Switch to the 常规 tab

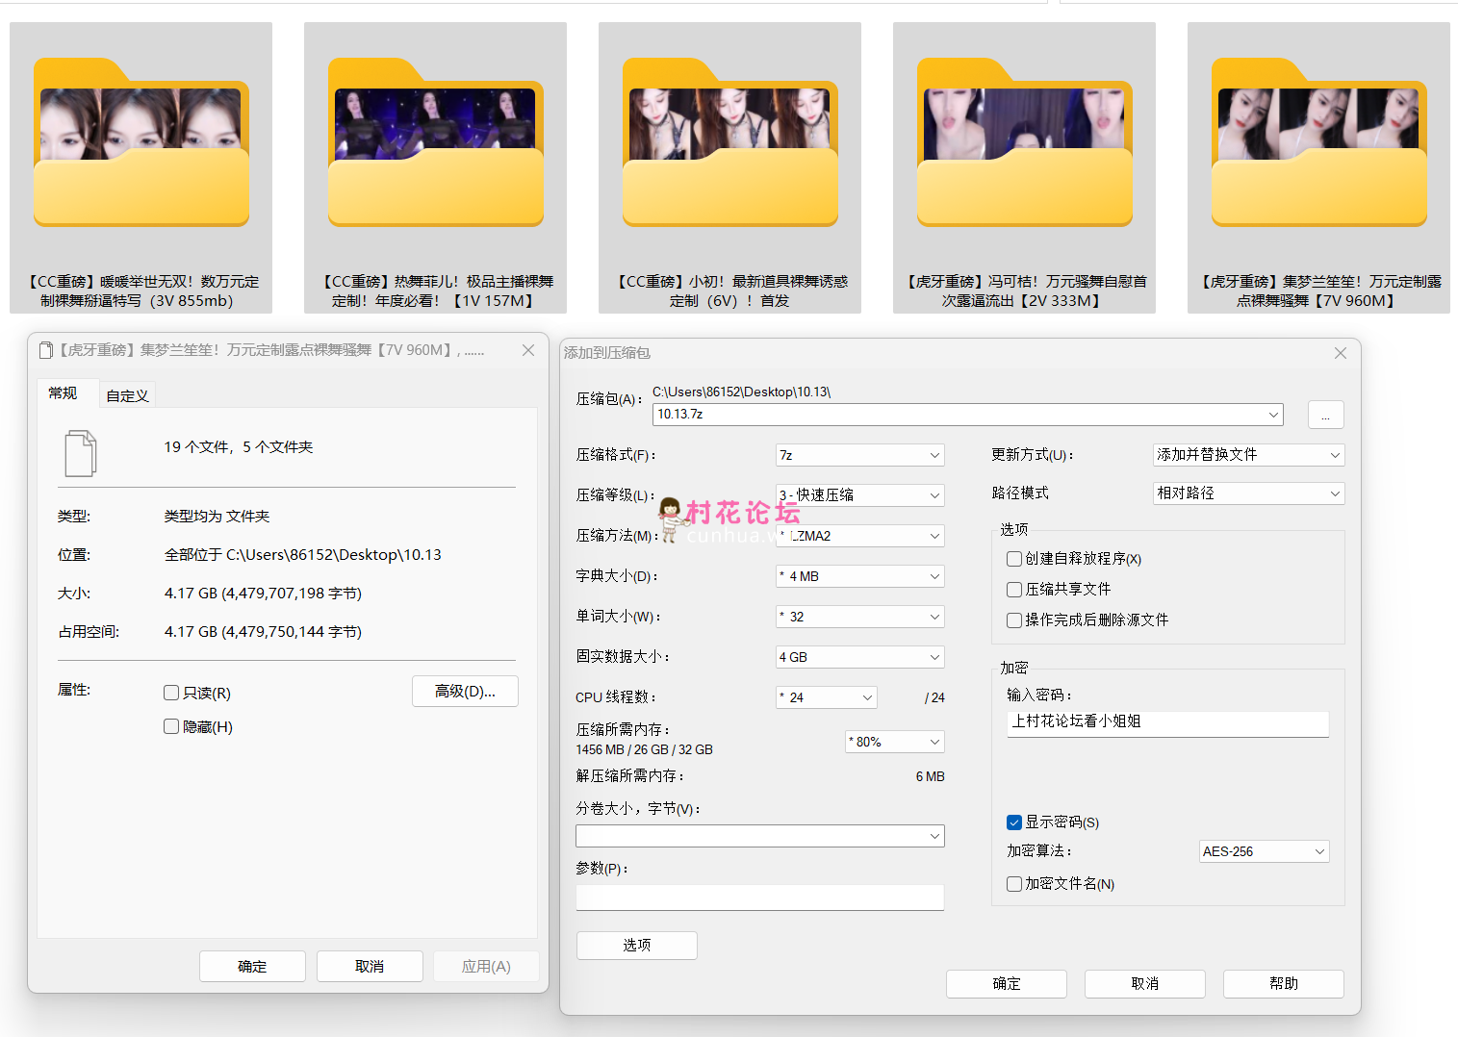(x=63, y=393)
